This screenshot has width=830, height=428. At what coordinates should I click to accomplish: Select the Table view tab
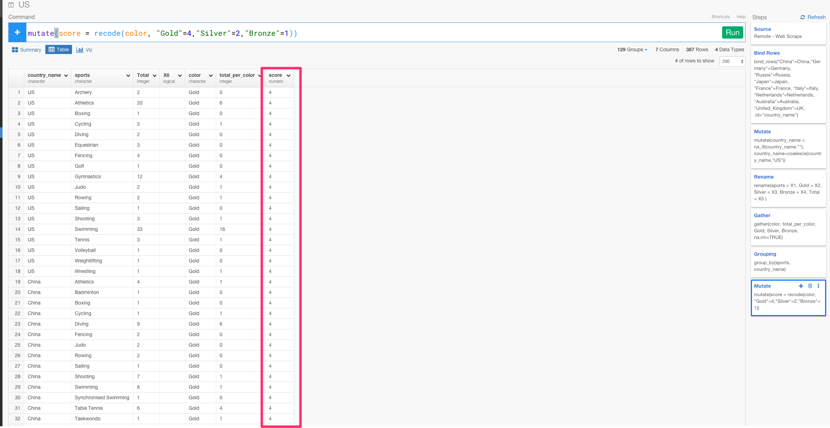point(59,50)
